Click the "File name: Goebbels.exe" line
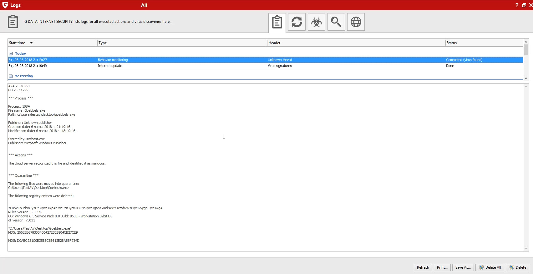Screen dimensions: 533x274 [x=27, y=110]
